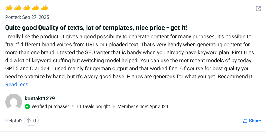Click the 11 Deals bought label
The image size is (266, 132).
point(93,106)
